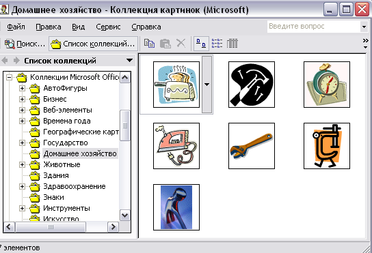The width and height of the screenshot is (372, 253).
Task: Select the Географические карты collection
Action: point(81,132)
